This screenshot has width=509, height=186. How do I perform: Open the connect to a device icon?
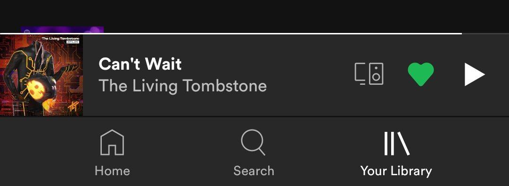click(x=369, y=73)
